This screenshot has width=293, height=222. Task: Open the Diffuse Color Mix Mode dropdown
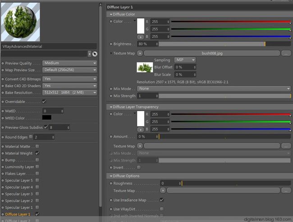[x=214, y=89]
